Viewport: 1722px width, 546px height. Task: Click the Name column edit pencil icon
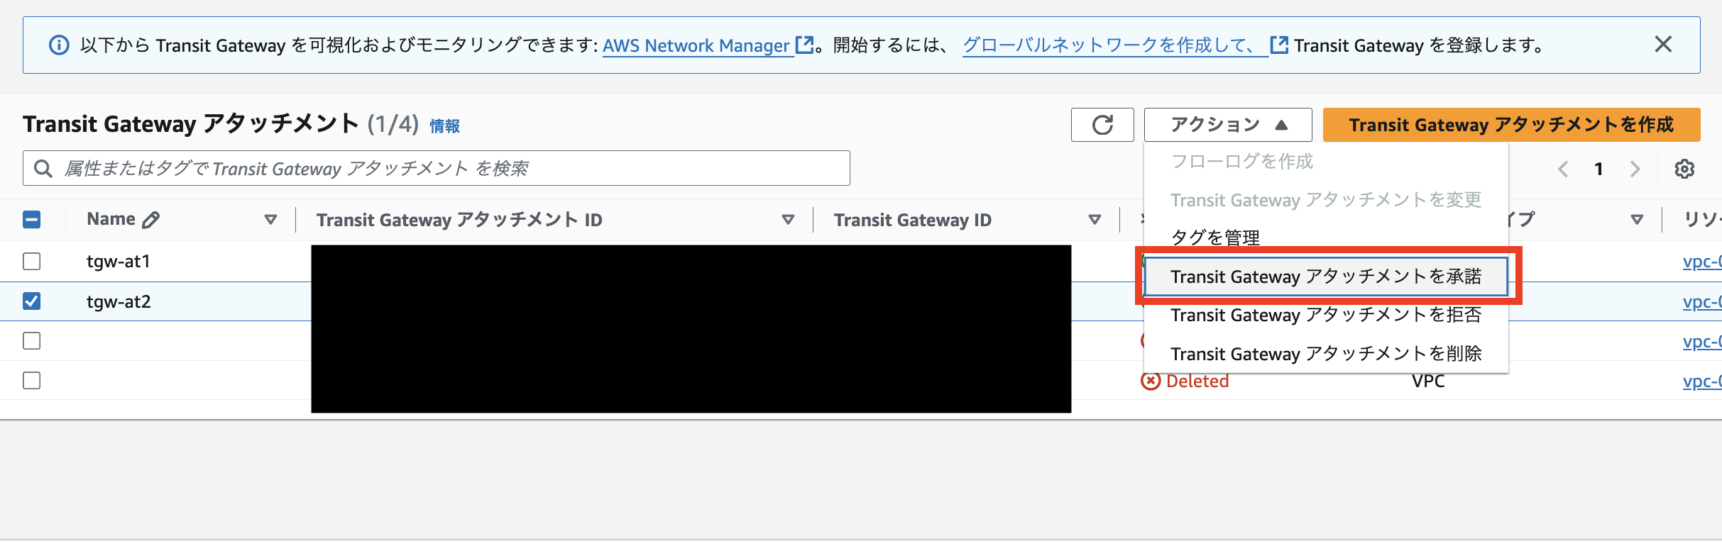(150, 220)
